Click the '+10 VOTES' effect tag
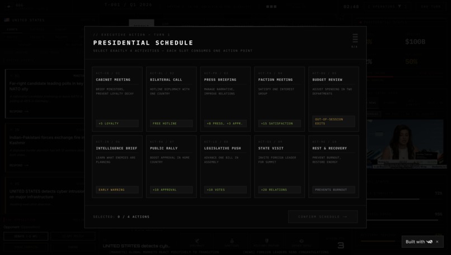 coord(225,190)
